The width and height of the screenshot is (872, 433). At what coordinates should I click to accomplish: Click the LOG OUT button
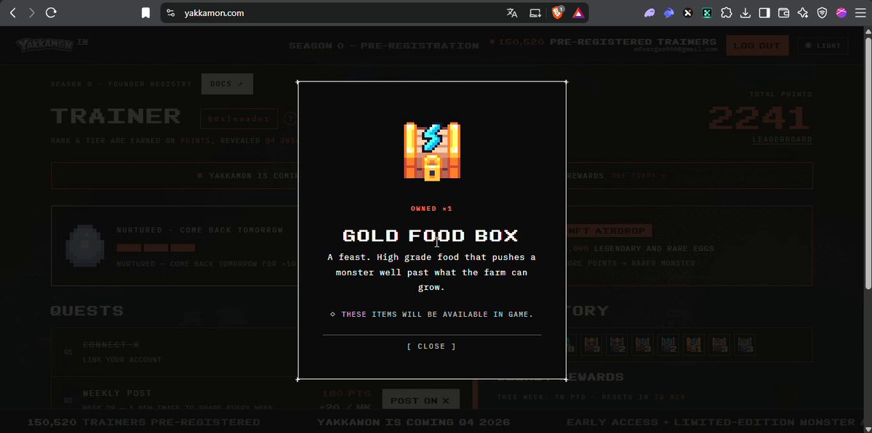[x=757, y=46]
